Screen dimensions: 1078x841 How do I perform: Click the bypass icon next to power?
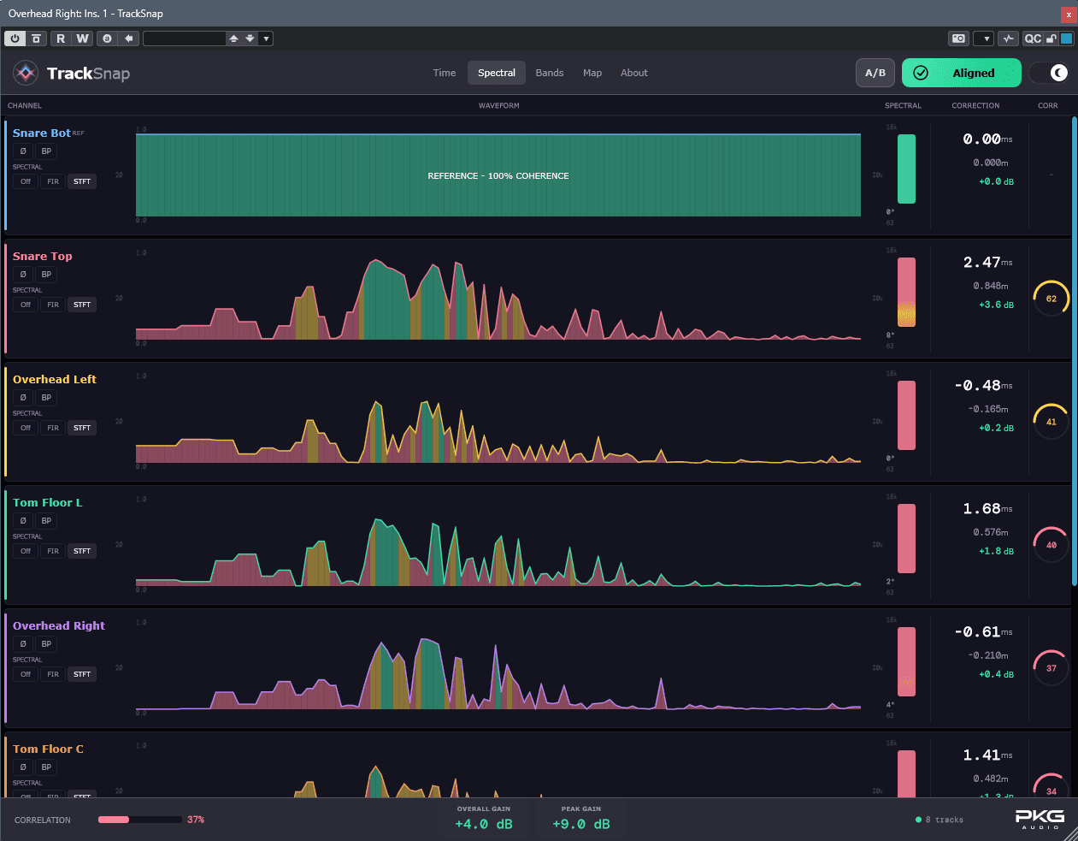tap(36, 38)
